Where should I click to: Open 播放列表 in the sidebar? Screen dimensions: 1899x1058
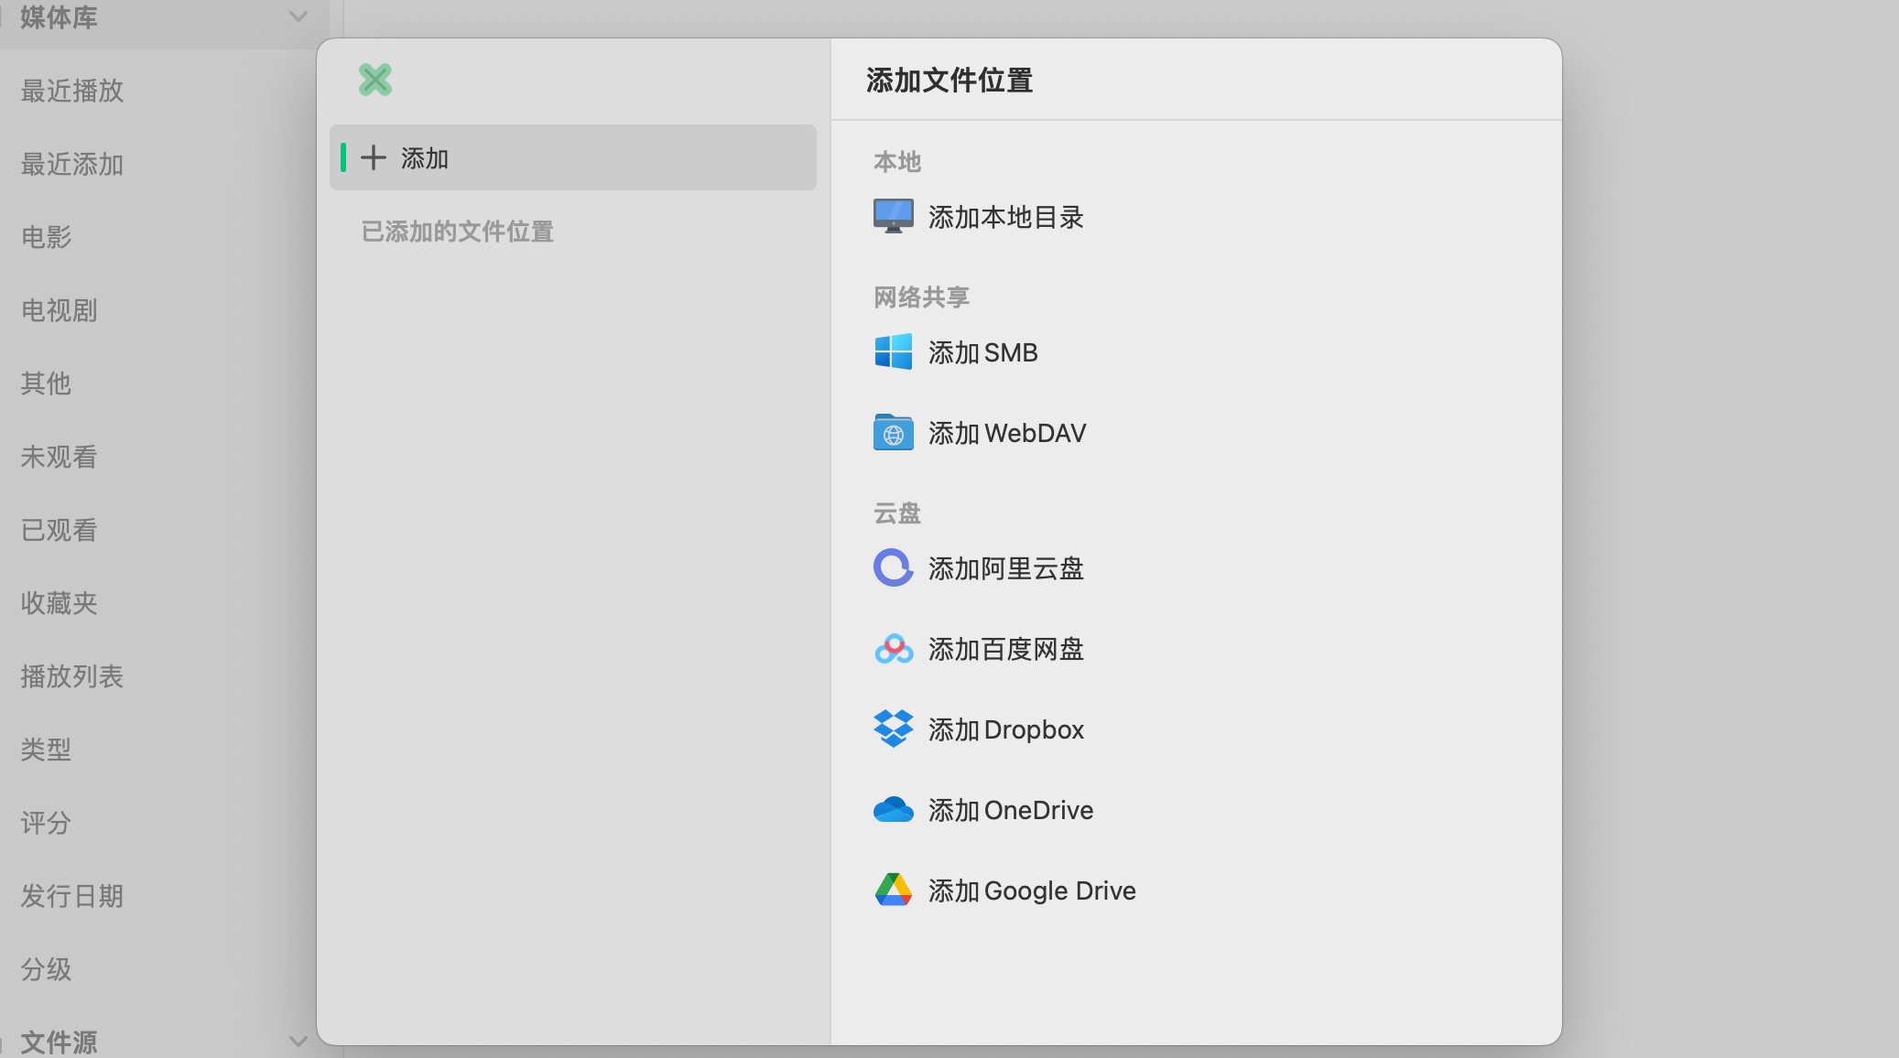[72, 676]
